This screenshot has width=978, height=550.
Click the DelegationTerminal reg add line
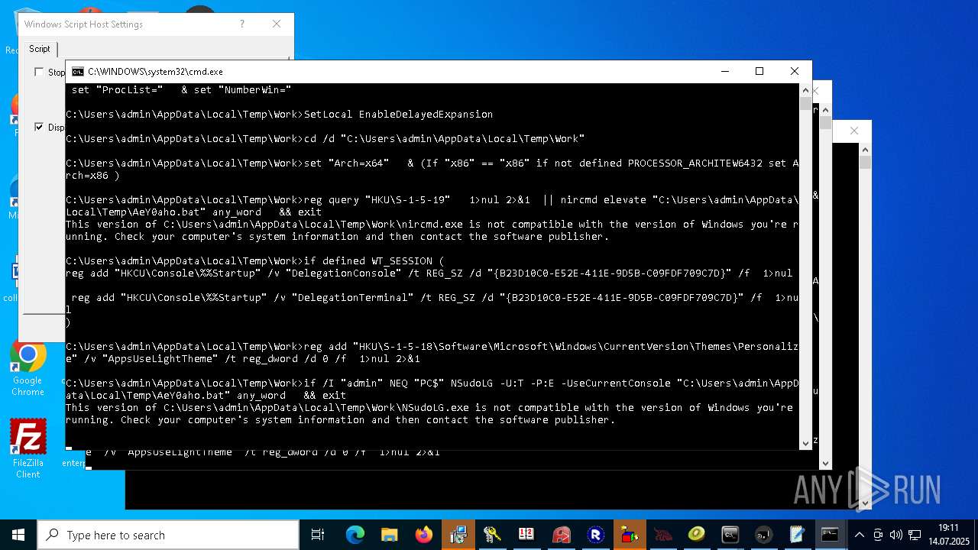point(432,304)
